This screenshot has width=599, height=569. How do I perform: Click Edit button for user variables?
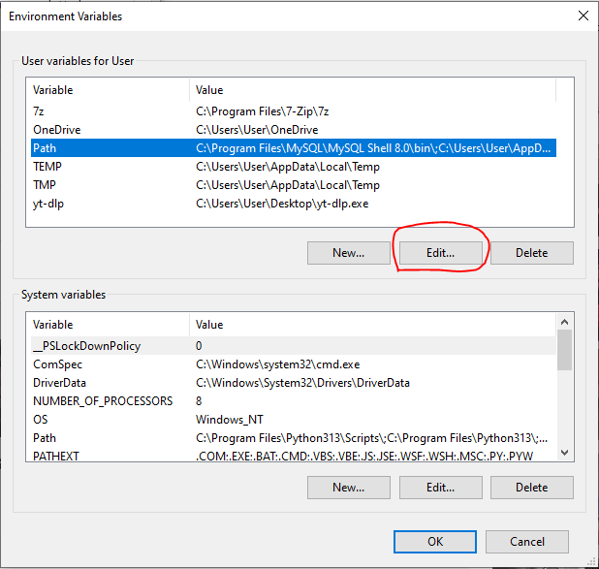[x=440, y=253]
